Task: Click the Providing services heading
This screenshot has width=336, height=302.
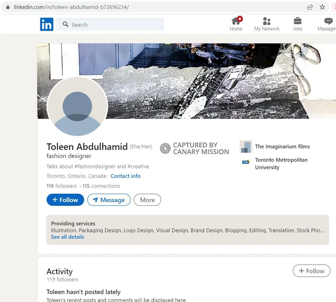Action: click(x=73, y=223)
